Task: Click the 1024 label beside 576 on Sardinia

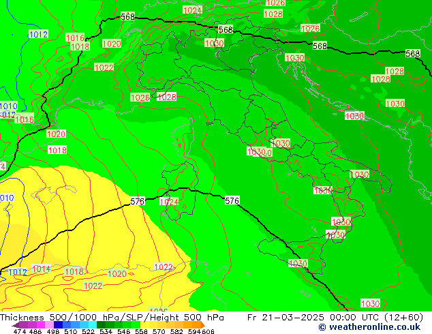Action: tap(169, 202)
